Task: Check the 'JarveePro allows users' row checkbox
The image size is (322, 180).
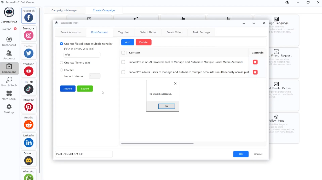Action: click(123, 72)
